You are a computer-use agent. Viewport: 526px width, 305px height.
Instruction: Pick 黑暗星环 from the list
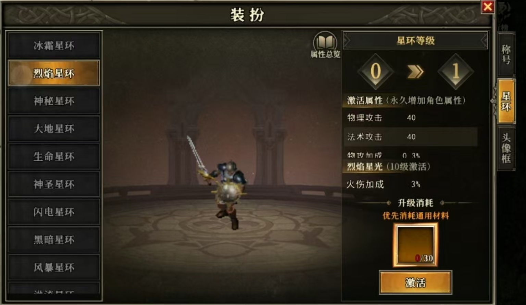(54, 240)
